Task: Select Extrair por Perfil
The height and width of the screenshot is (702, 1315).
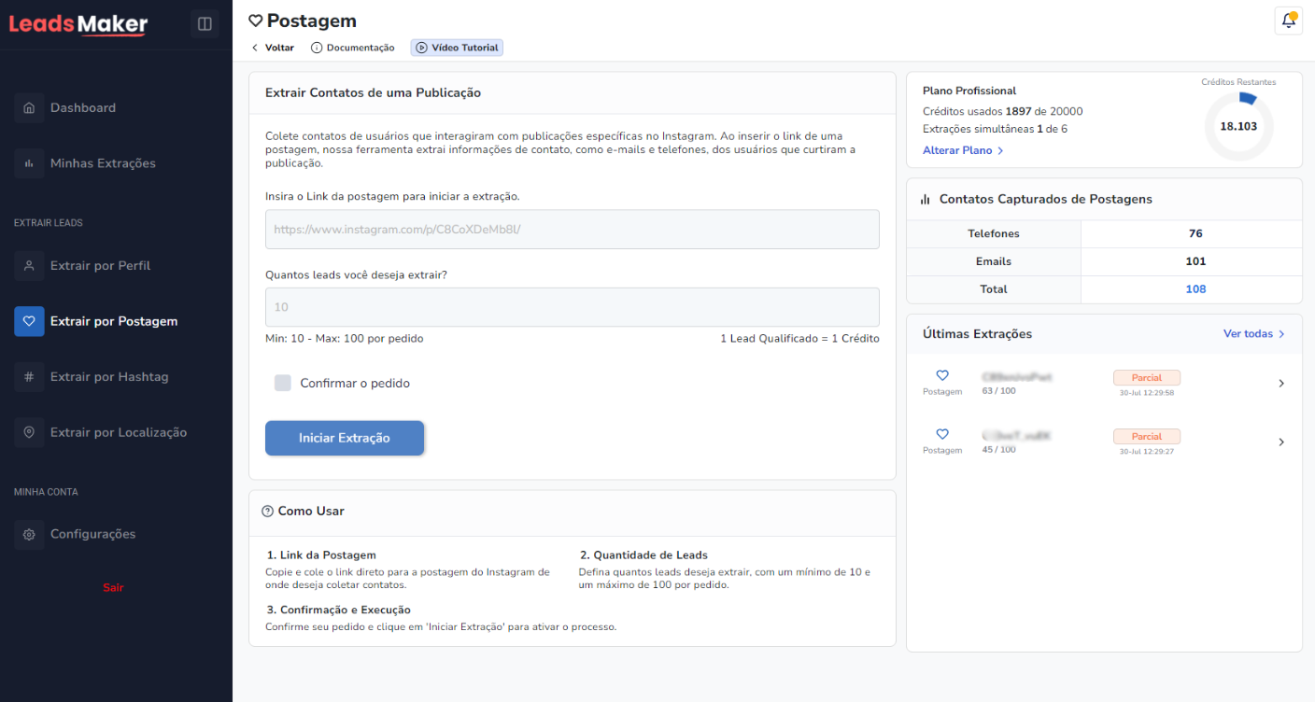Action: tap(102, 265)
